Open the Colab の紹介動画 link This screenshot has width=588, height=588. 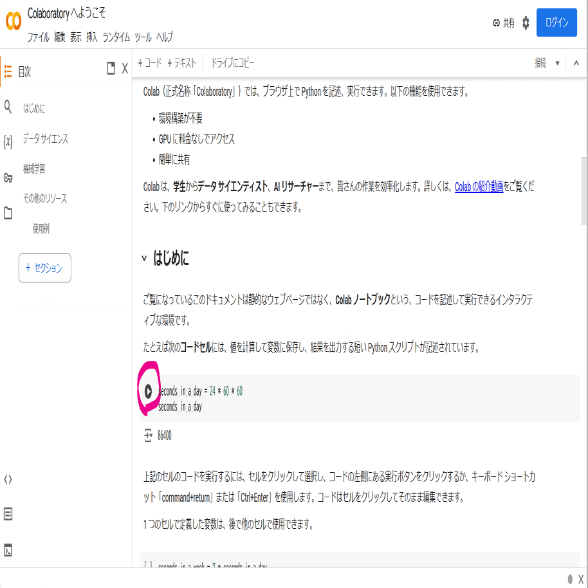(479, 187)
